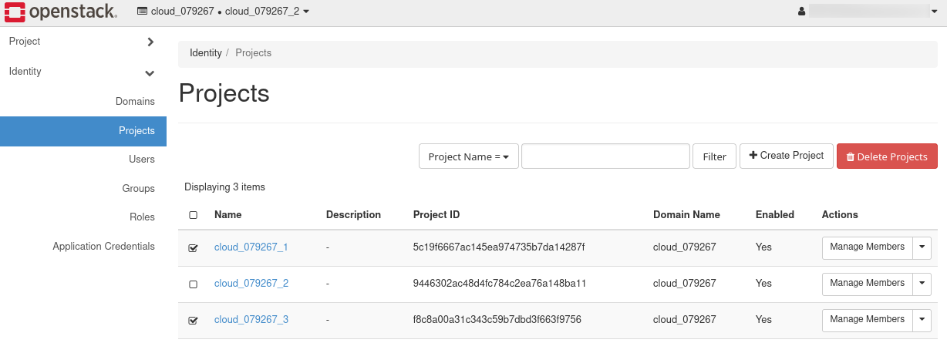Click the project list icon beside cloud_079267
This screenshot has height=343, width=947.
[142, 12]
